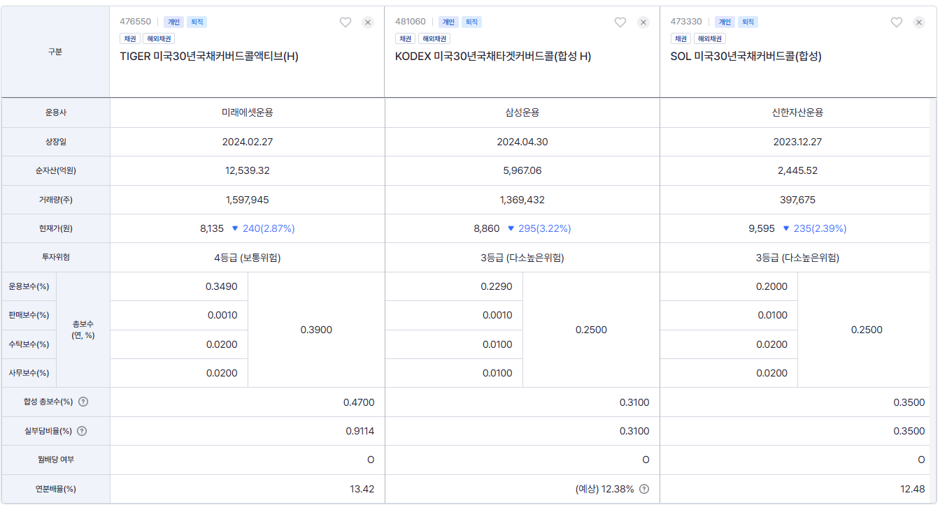Open help icon next to 합성 총보수(%)
The height and width of the screenshot is (505, 940).
pyautogui.click(x=83, y=402)
